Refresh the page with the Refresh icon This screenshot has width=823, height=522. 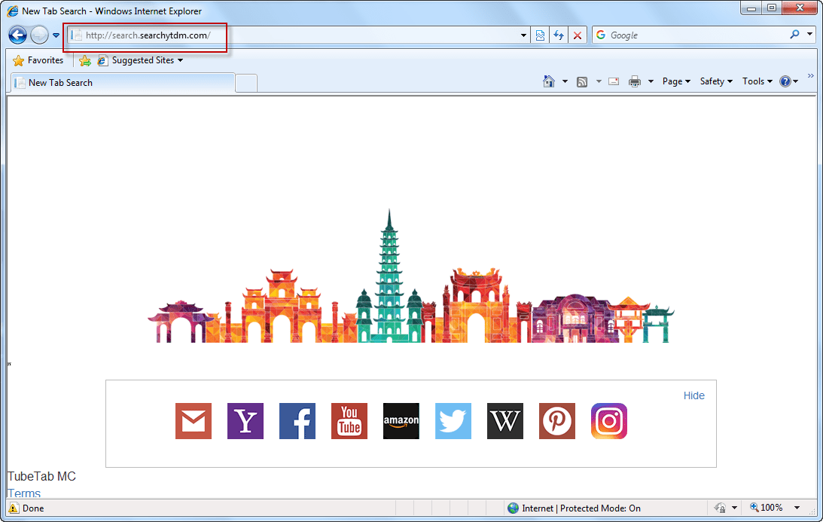point(559,35)
